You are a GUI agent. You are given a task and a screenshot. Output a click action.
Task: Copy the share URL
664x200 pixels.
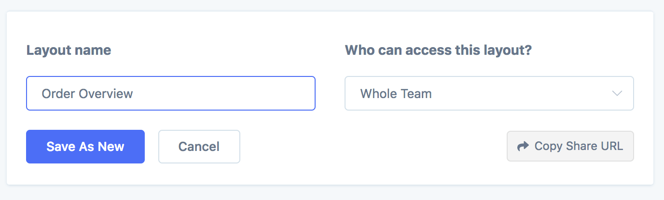570,146
